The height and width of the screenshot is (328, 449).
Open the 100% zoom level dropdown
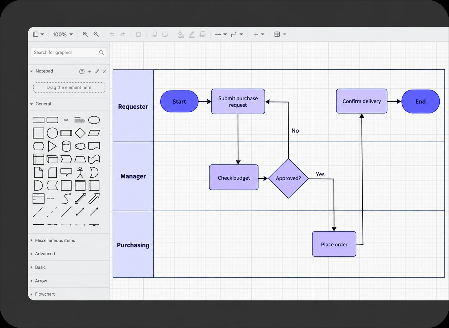tap(62, 34)
